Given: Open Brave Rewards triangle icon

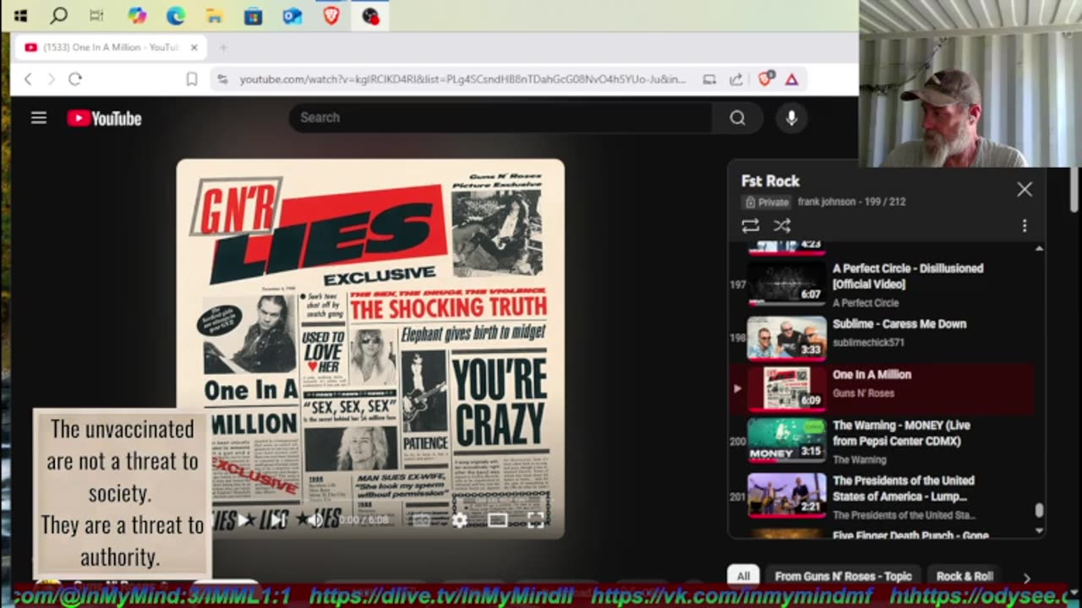Looking at the screenshot, I should 791,79.
